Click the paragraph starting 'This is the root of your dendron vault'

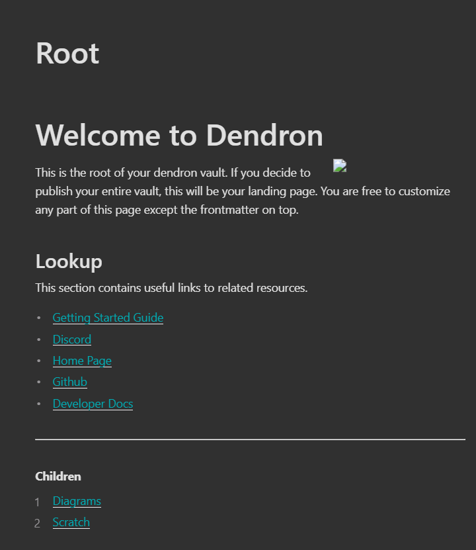(243, 191)
